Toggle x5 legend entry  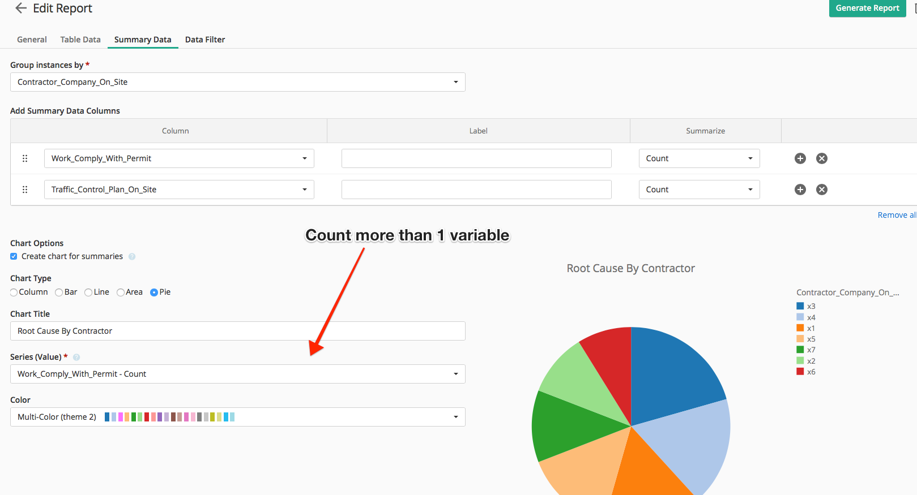pos(805,339)
